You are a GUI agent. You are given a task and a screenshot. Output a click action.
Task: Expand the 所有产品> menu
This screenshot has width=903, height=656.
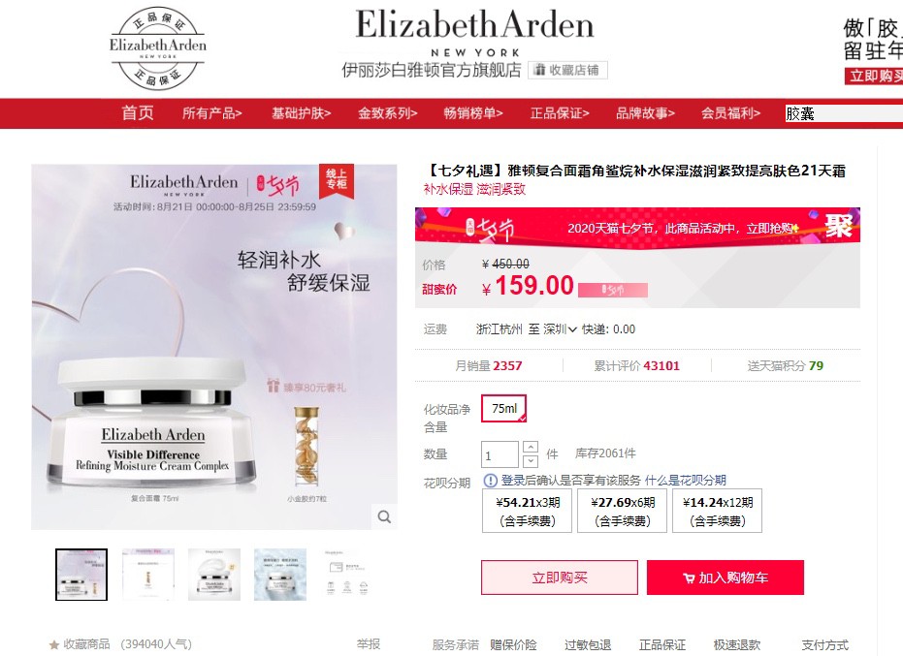click(x=211, y=113)
